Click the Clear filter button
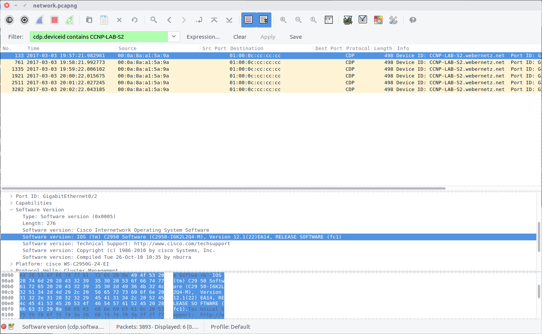This screenshot has height=334, width=542. 240,37
